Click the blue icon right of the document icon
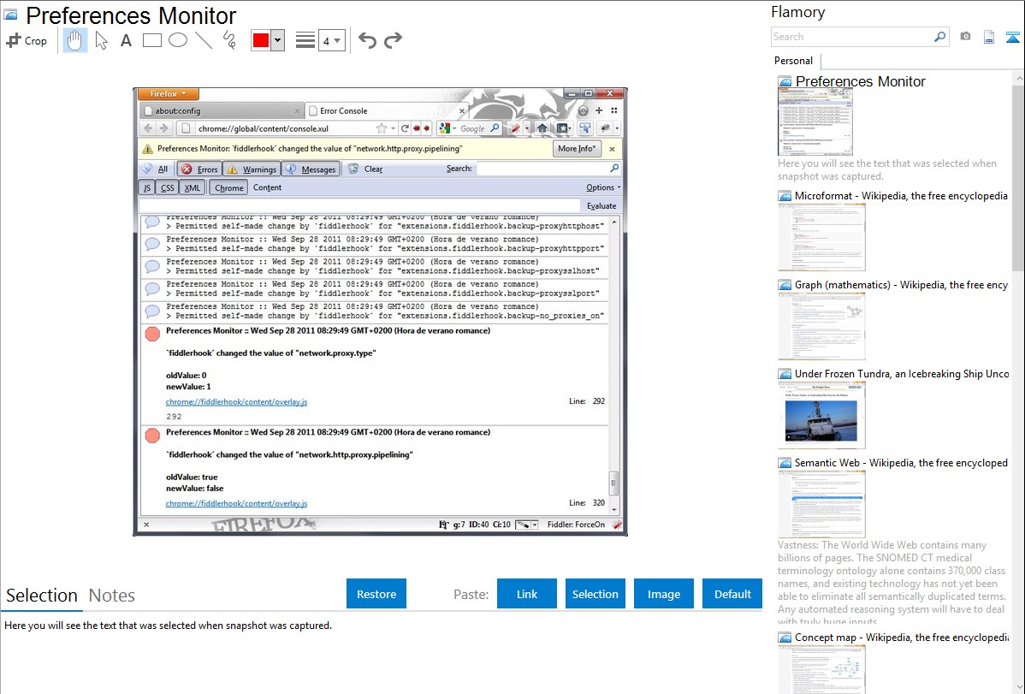The width and height of the screenshot is (1025, 694). 1012,37
